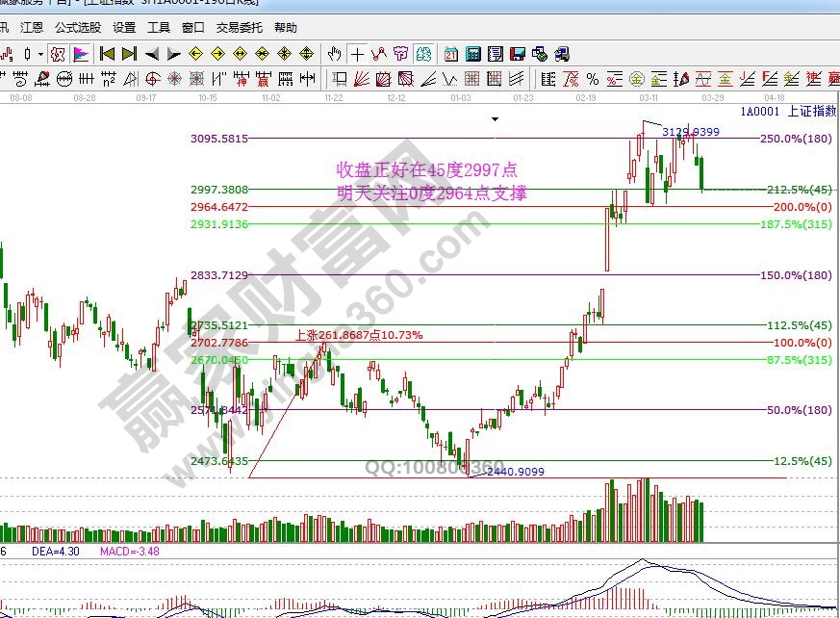Jump to last bar using skip-to-end arrow
Viewport: 840px width, 618px height.
click(x=129, y=54)
